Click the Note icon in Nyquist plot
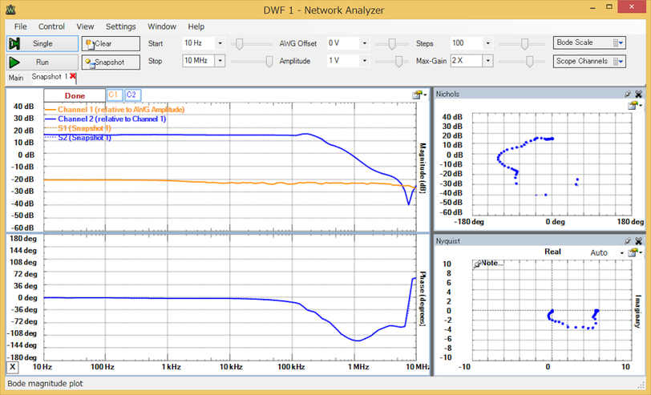 click(x=478, y=264)
